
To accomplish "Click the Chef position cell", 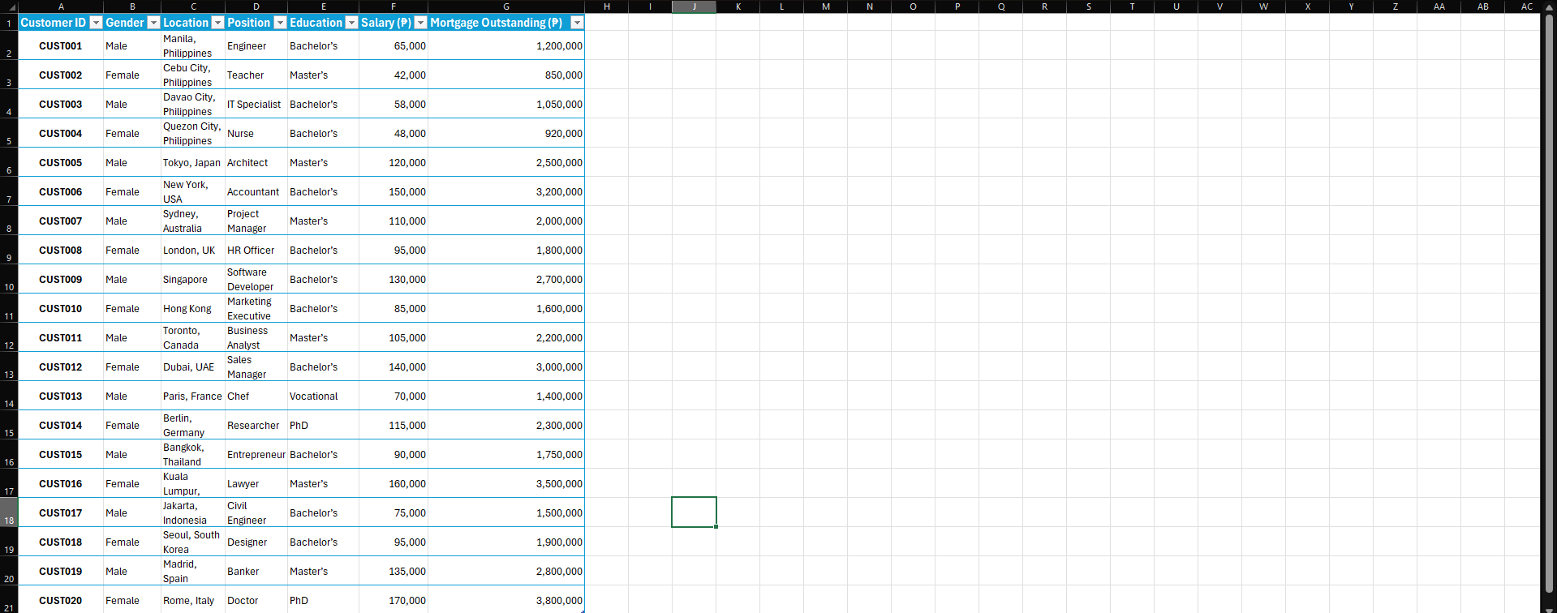I will pyautogui.click(x=256, y=396).
